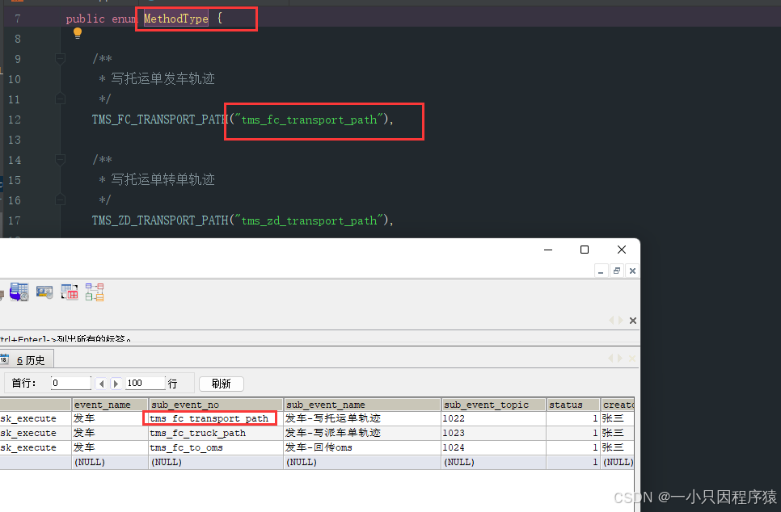Viewport: 781px width, 512px height.
Task: Click the 刷新 refresh button
Action: (222, 384)
